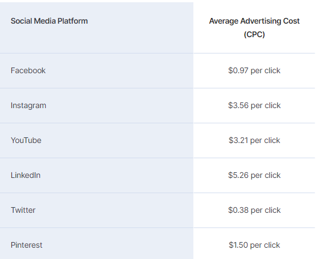
Task: Click the Average Advertising Cost (CPC) header
Action: [x=254, y=28]
